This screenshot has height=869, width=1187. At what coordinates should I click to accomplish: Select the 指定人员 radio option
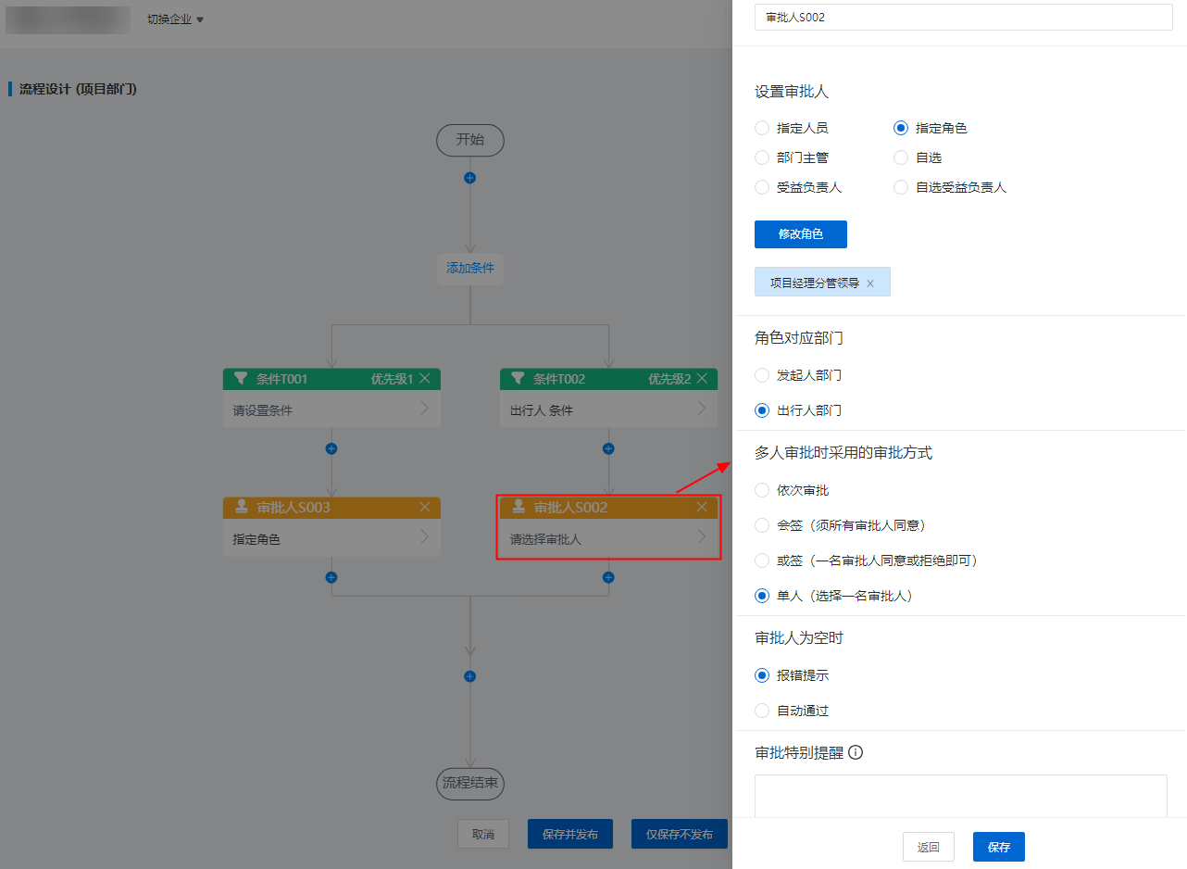tap(762, 128)
